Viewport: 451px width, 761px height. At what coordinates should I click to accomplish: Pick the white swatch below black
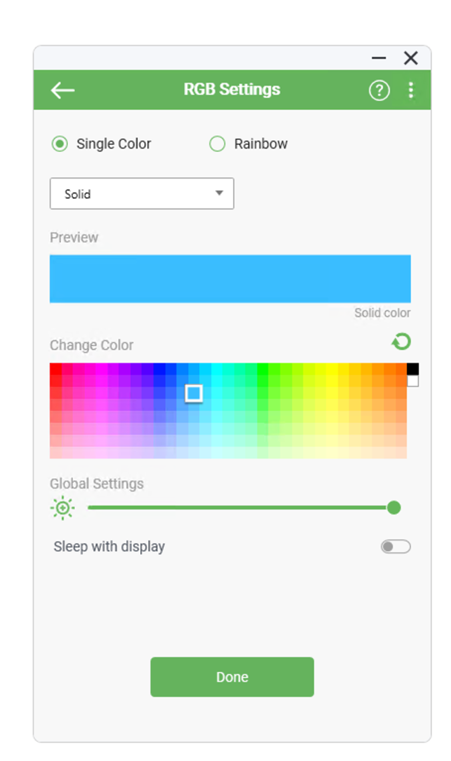coord(413,380)
